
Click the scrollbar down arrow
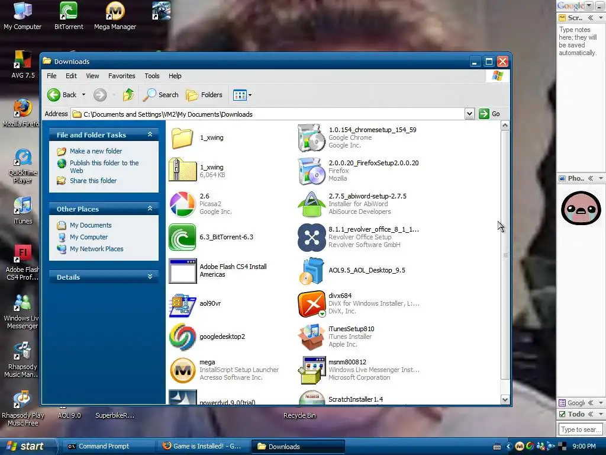pos(505,400)
